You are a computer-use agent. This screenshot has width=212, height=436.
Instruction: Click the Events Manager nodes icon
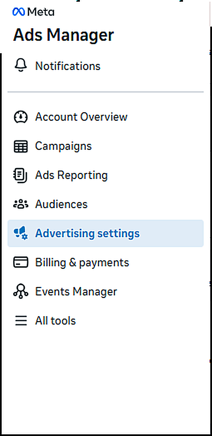[21, 291]
